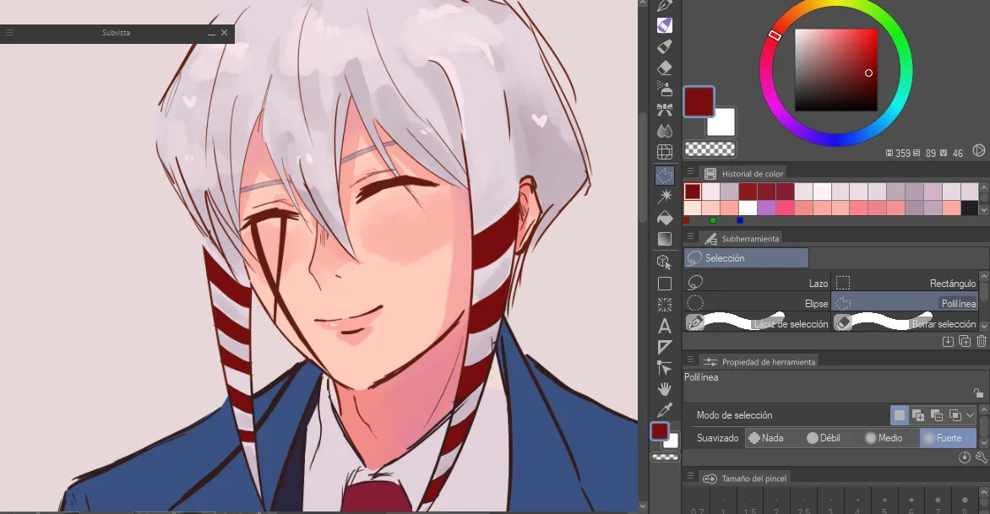The width and height of the screenshot is (990, 514).
Task: Select the Decoration ribbon tool
Action: tap(664, 111)
